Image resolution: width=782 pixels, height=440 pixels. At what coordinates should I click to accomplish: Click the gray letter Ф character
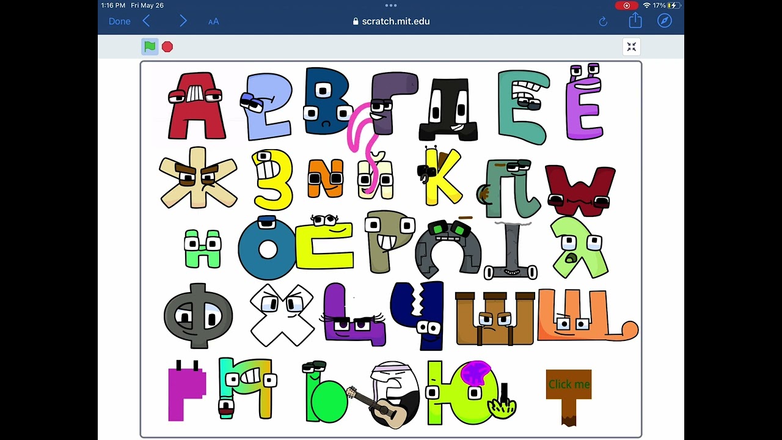(x=198, y=316)
